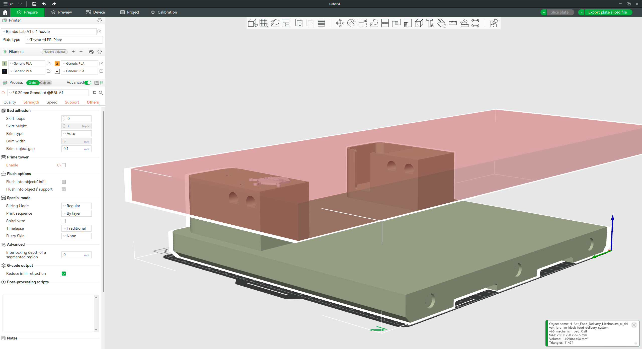
Task: Open Assembly view puzzle icon
Action: (x=494, y=23)
